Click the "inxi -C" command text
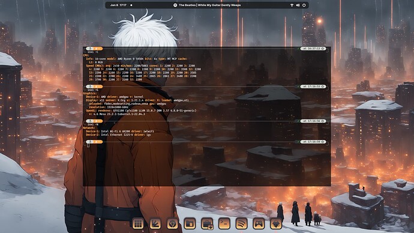This screenshot has width=414, height=233. point(92,52)
